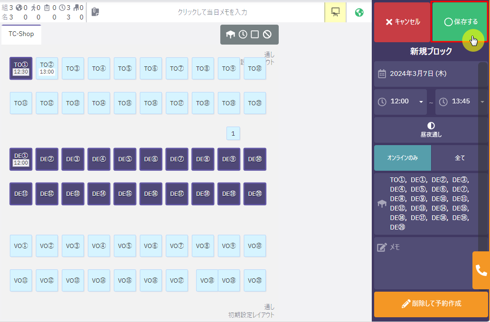Click the prohibit icon in gray toolbar
This screenshot has height=322, width=490.
(267, 35)
